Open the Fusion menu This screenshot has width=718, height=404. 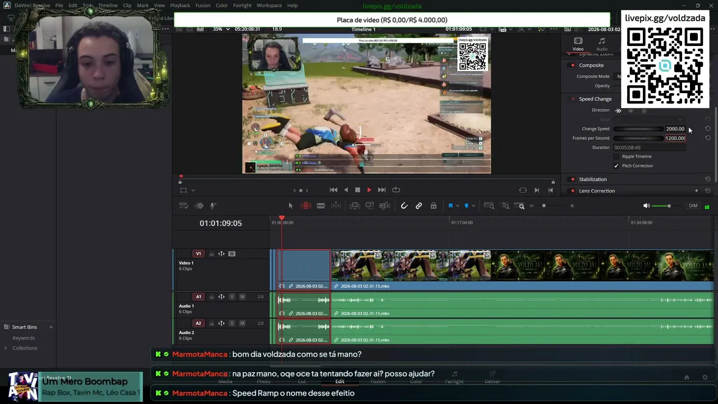pyautogui.click(x=203, y=6)
